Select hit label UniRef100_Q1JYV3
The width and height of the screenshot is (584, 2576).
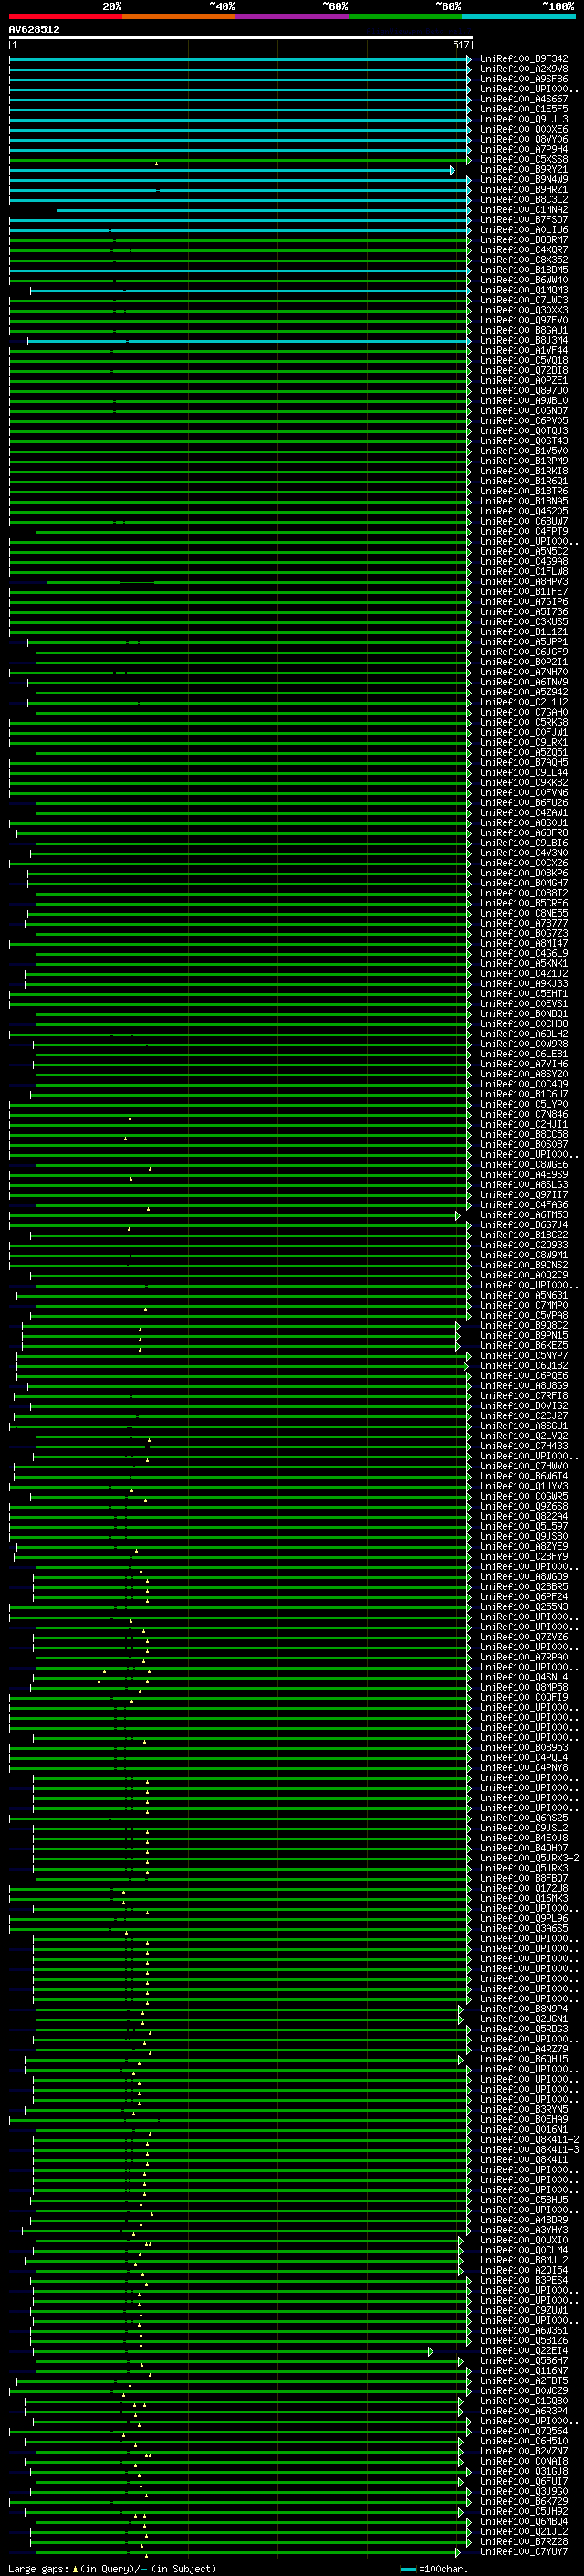coord(524,1487)
